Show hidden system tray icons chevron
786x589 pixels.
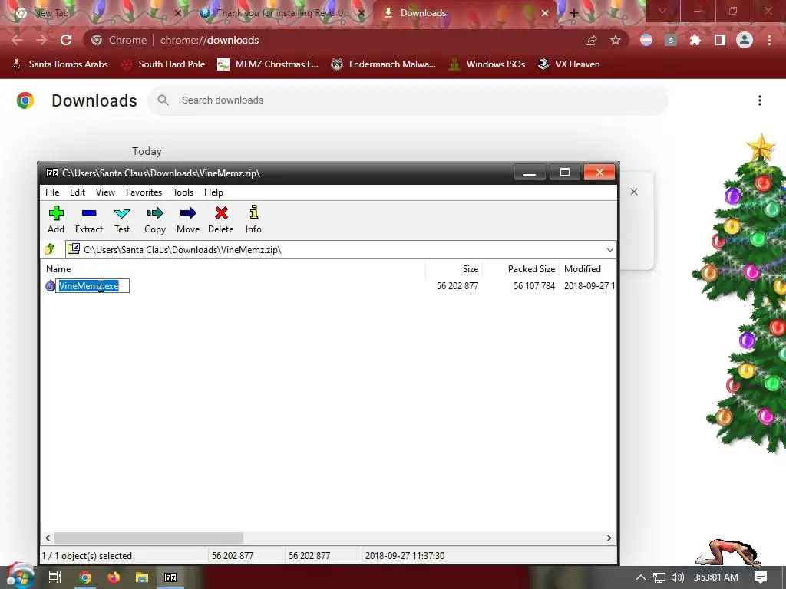coord(640,577)
